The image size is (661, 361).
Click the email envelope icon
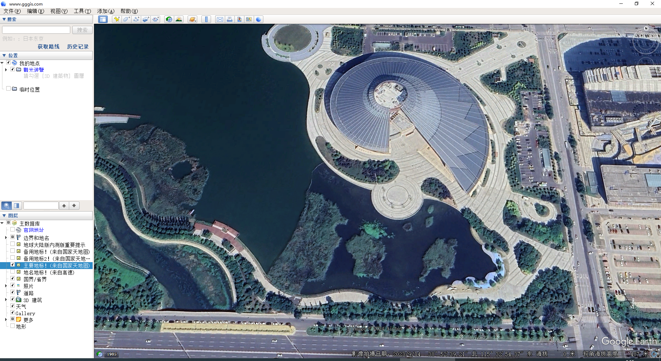coord(220,19)
